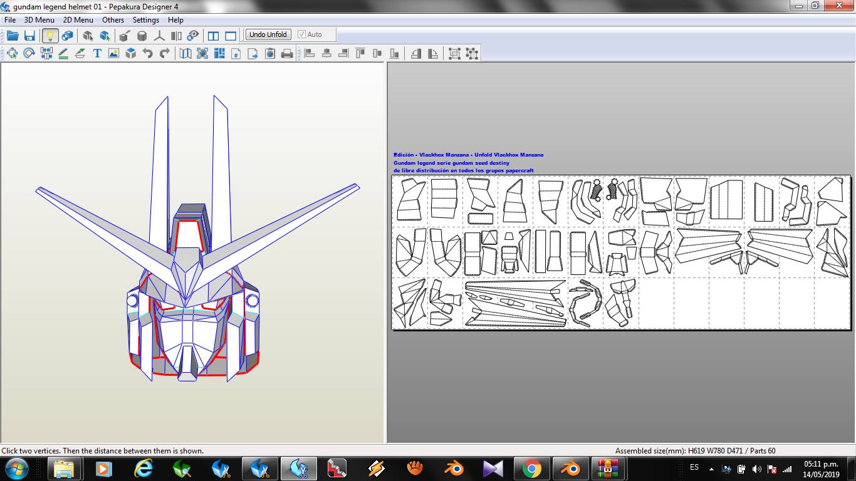
Task: Select the blue T text tool
Action: click(97, 53)
